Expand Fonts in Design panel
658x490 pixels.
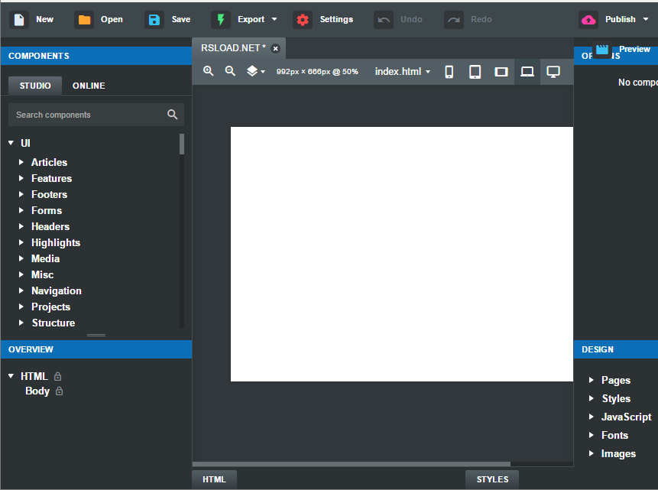592,435
